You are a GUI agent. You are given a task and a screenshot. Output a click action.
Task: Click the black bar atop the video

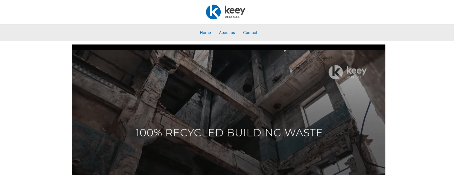point(229,47)
